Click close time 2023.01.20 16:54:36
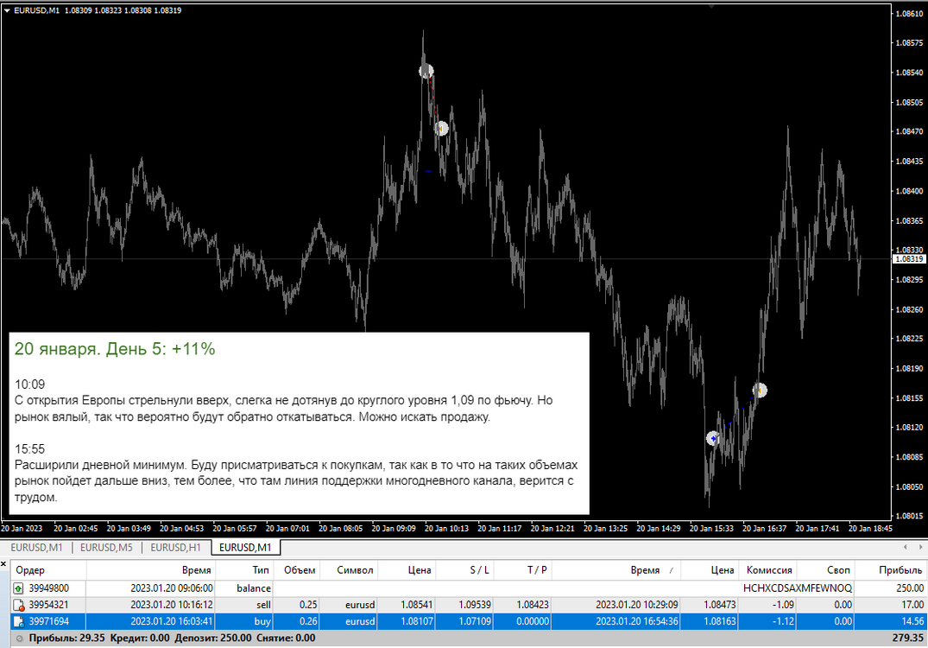 (x=637, y=621)
